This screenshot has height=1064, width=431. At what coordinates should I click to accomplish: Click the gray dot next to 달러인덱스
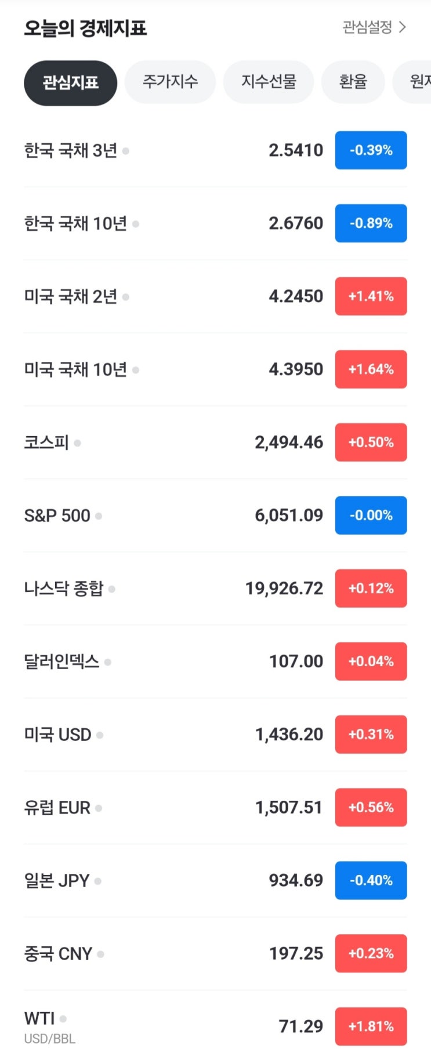click(x=108, y=662)
